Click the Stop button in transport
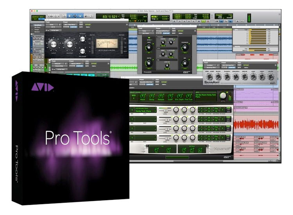293x215 pixels. point(199,21)
